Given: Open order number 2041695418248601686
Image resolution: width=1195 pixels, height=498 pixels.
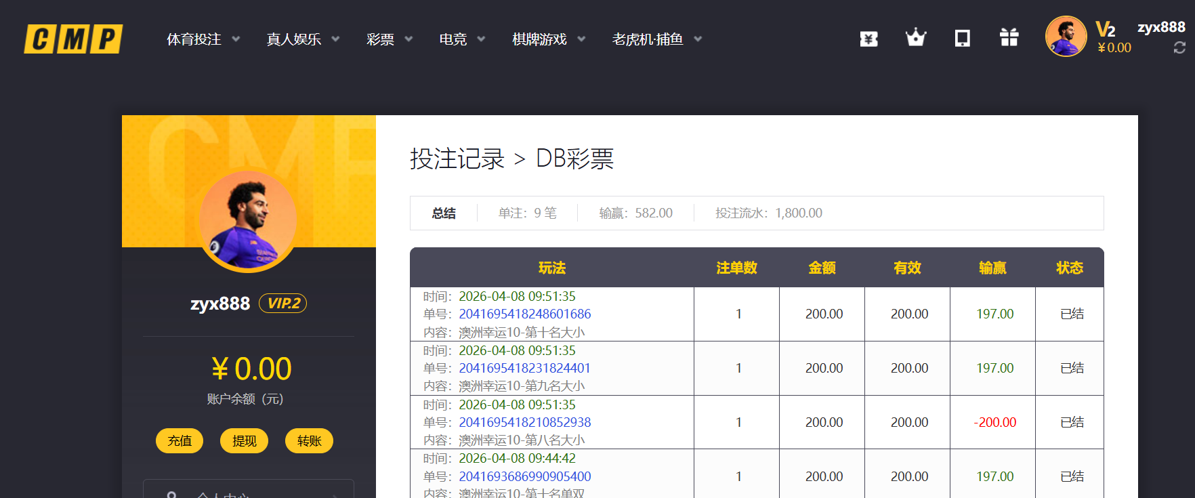Looking at the screenshot, I should [524, 314].
